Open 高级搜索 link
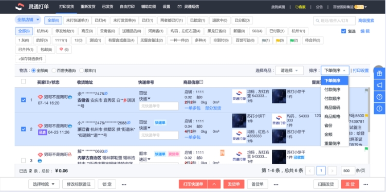Image resolution: width=386 pixels, height=192 pixels. tap(366, 21)
